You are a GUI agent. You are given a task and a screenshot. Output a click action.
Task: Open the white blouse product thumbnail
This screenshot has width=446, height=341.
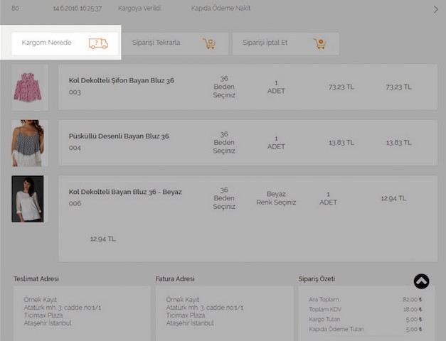point(28,199)
